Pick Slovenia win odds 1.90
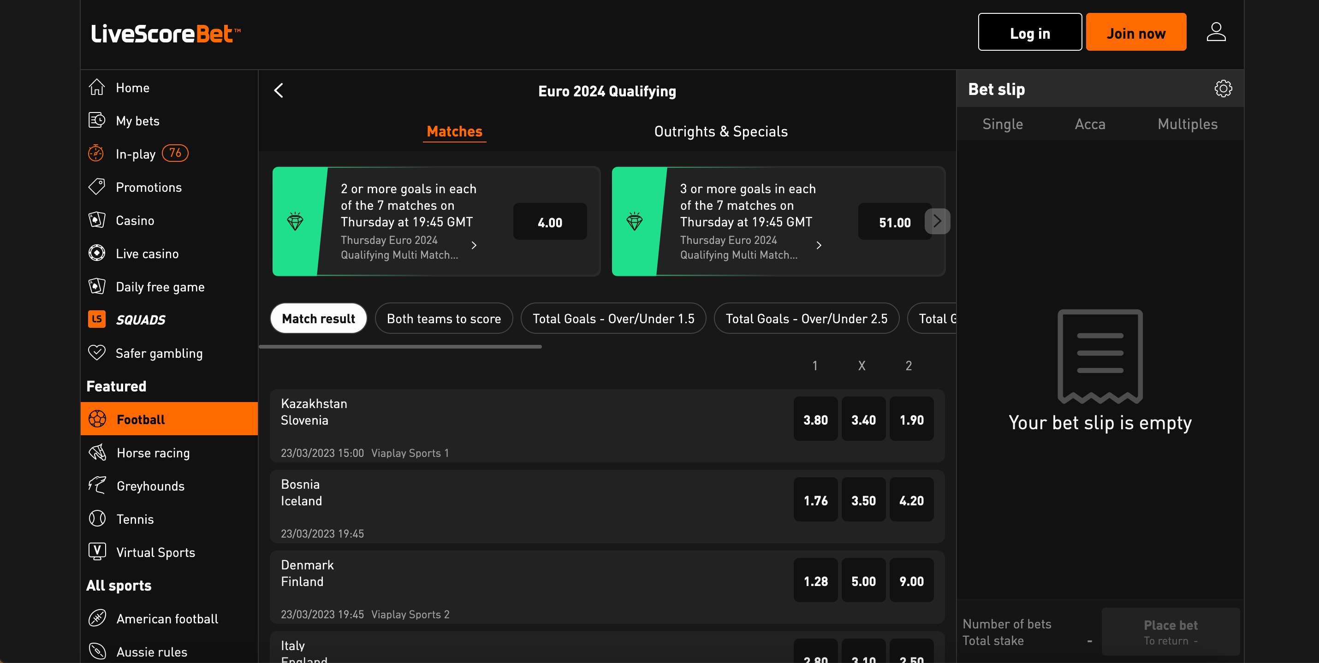The height and width of the screenshot is (663, 1319). coord(911,419)
